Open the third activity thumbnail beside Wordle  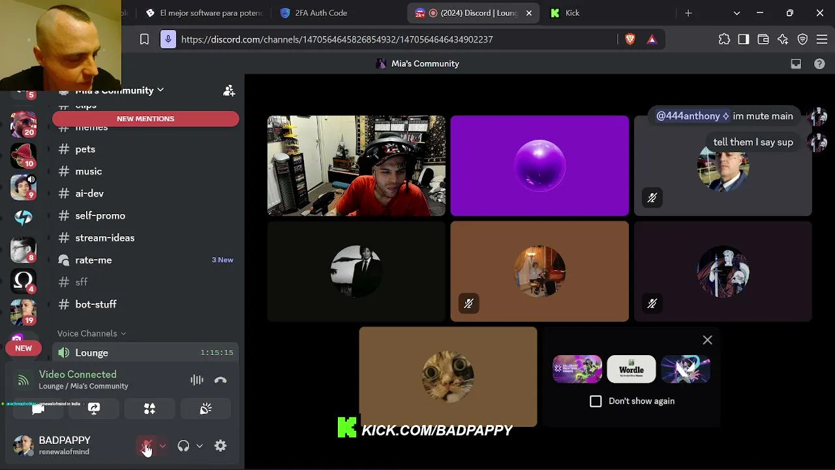[686, 369]
